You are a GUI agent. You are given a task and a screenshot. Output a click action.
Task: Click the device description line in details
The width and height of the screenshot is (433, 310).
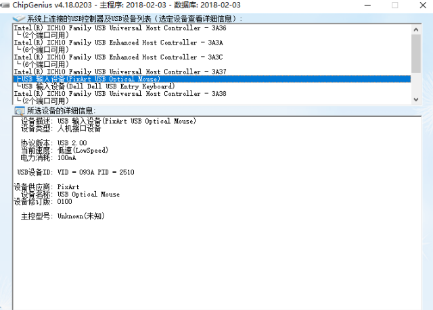point(108,121)
